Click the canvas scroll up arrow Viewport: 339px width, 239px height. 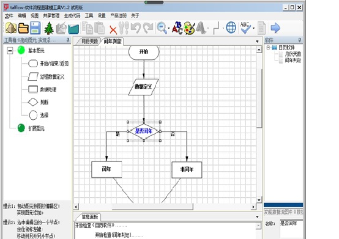259,50
